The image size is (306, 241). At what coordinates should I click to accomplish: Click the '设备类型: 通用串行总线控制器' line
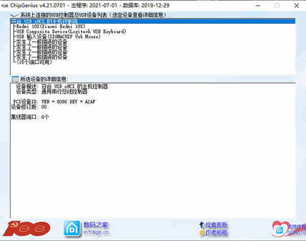pyautogui.click(x=52, y=91)
